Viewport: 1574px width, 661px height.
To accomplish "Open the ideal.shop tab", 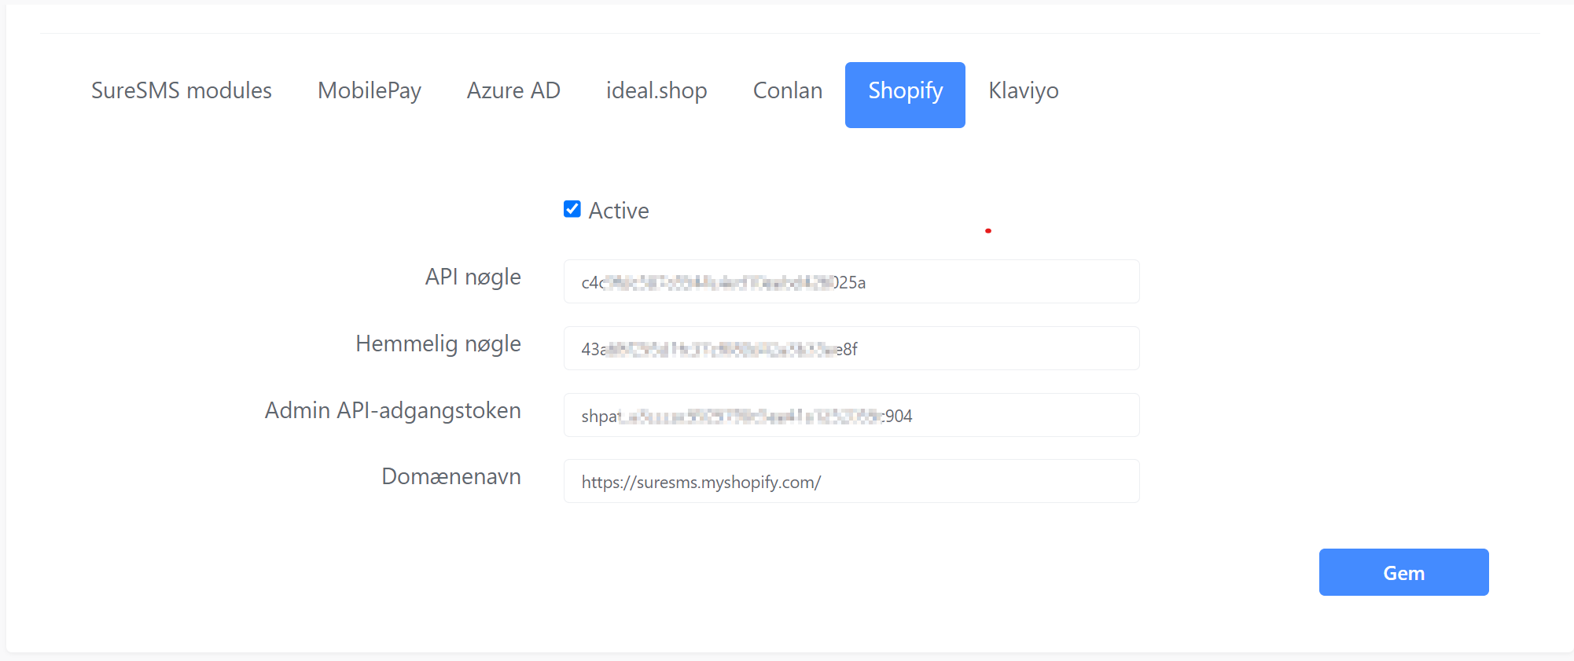I will (656, 91).
